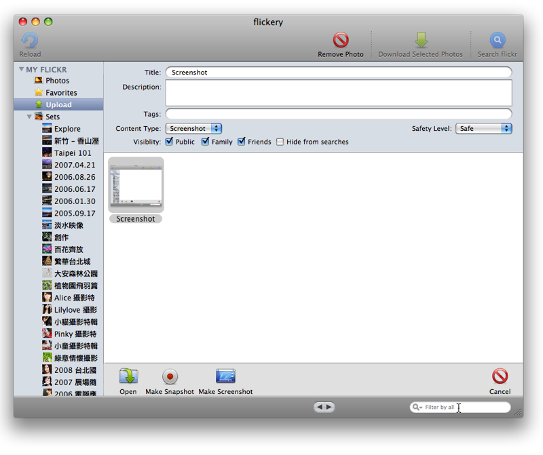Click the Remove Photo icon
Image resolution: width=543 pixels, height=455 pixels.
[x=341, y=40]
